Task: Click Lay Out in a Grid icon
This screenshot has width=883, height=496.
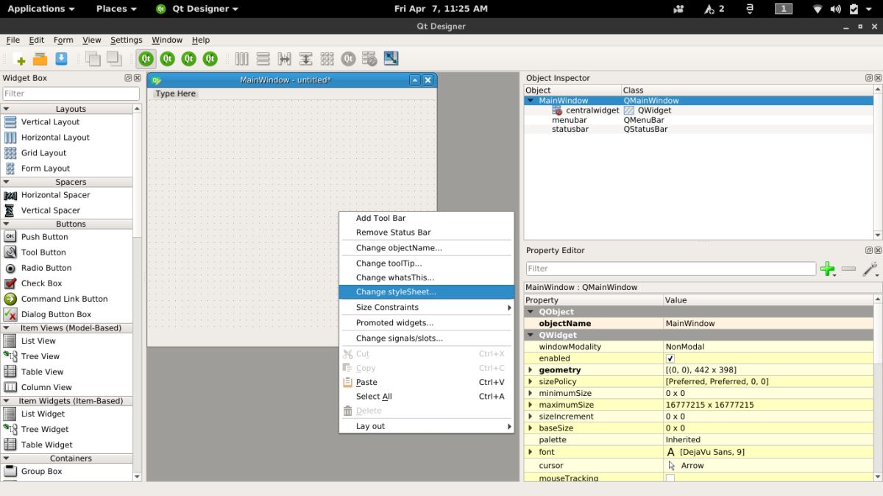Action: tap(327, 59)
